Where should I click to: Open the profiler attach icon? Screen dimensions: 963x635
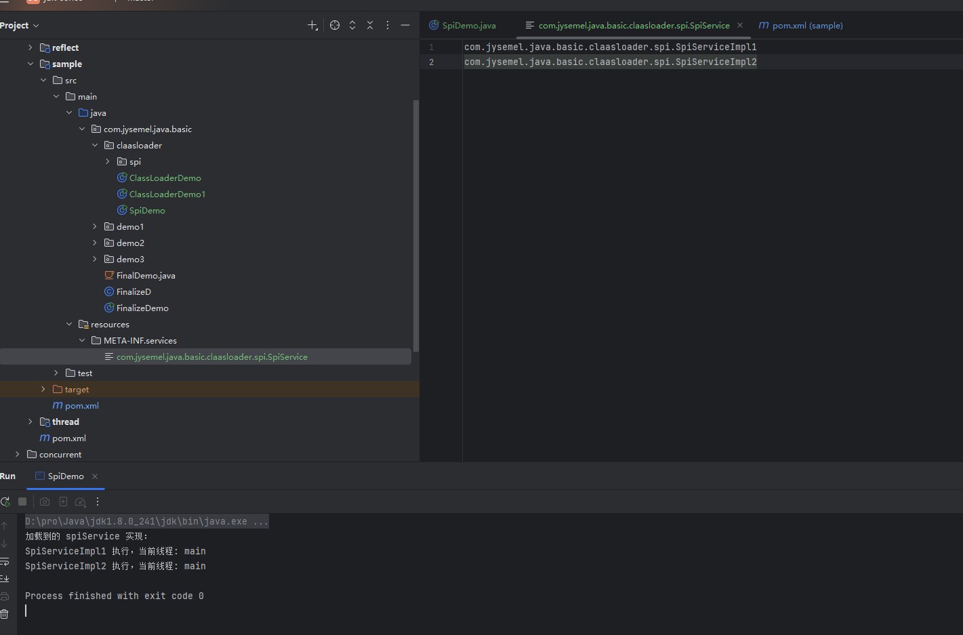click(x=80, y=502)
